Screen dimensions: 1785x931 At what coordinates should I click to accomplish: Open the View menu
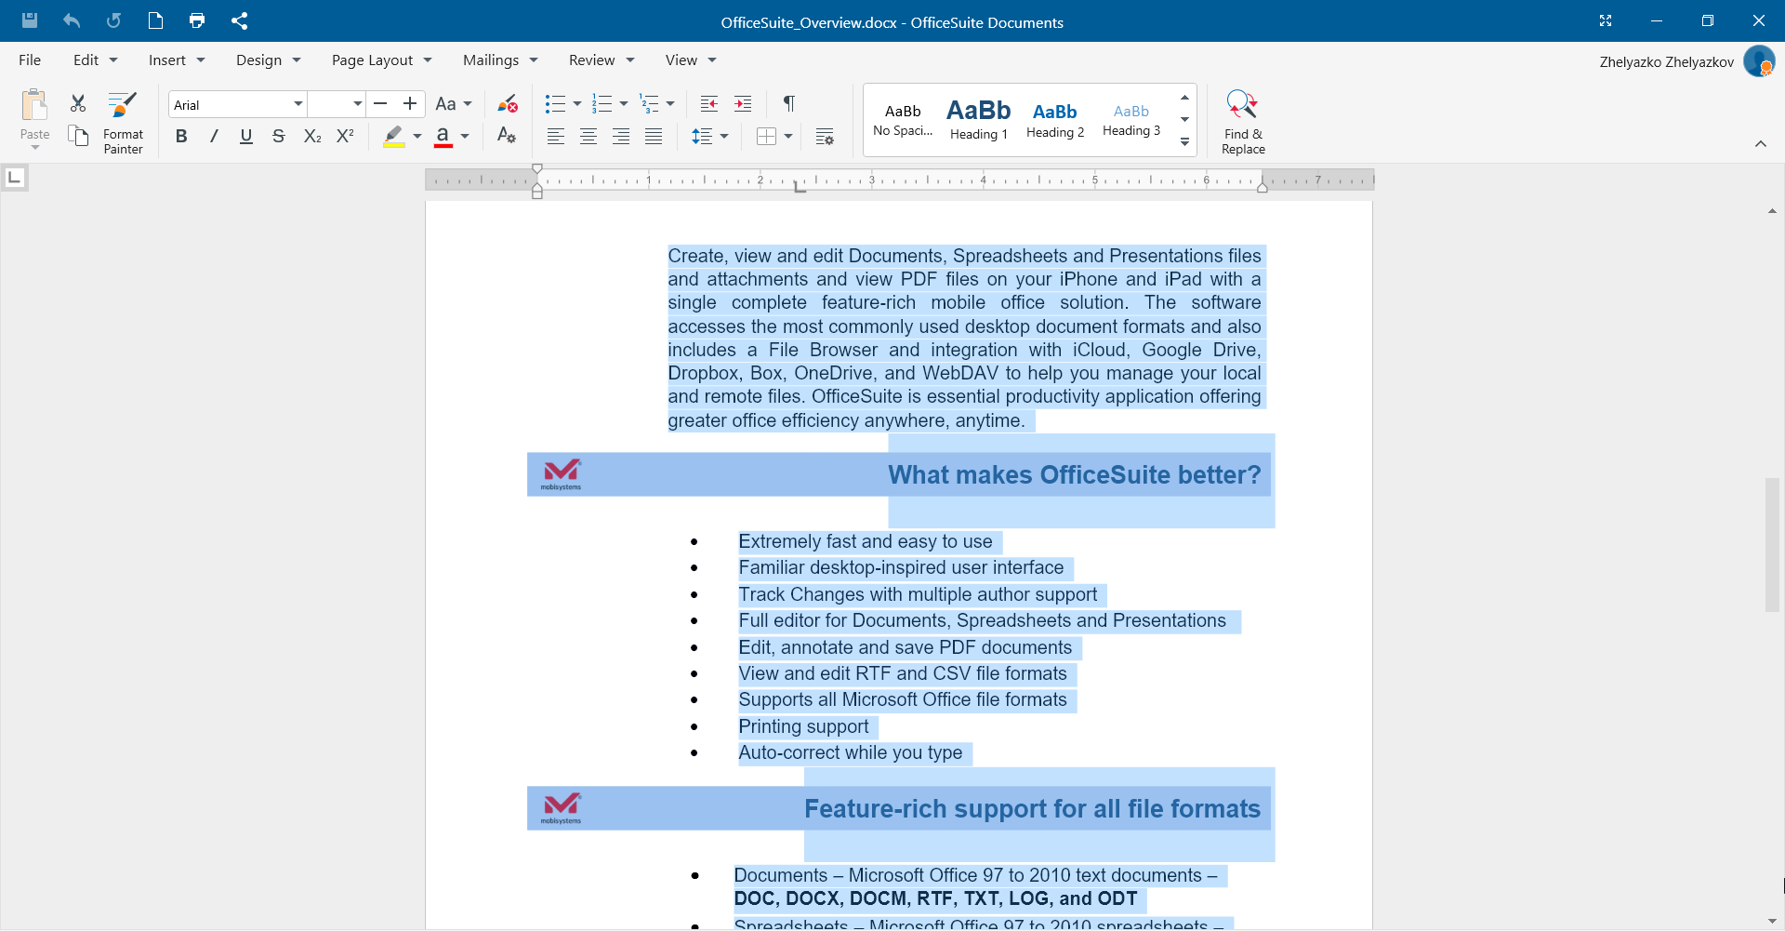[691, 60]
